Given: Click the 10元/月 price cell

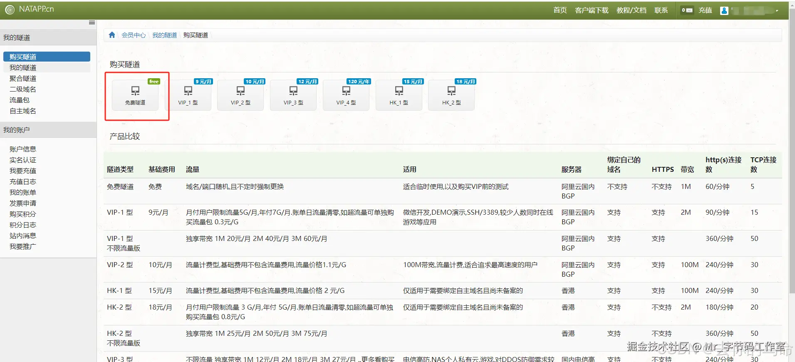Looking at the screenshot, I should point(160,265).
